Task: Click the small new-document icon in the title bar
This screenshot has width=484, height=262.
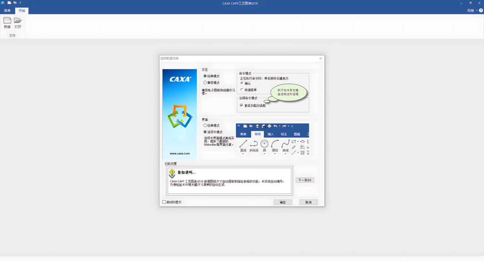Action: pos(9,3)
